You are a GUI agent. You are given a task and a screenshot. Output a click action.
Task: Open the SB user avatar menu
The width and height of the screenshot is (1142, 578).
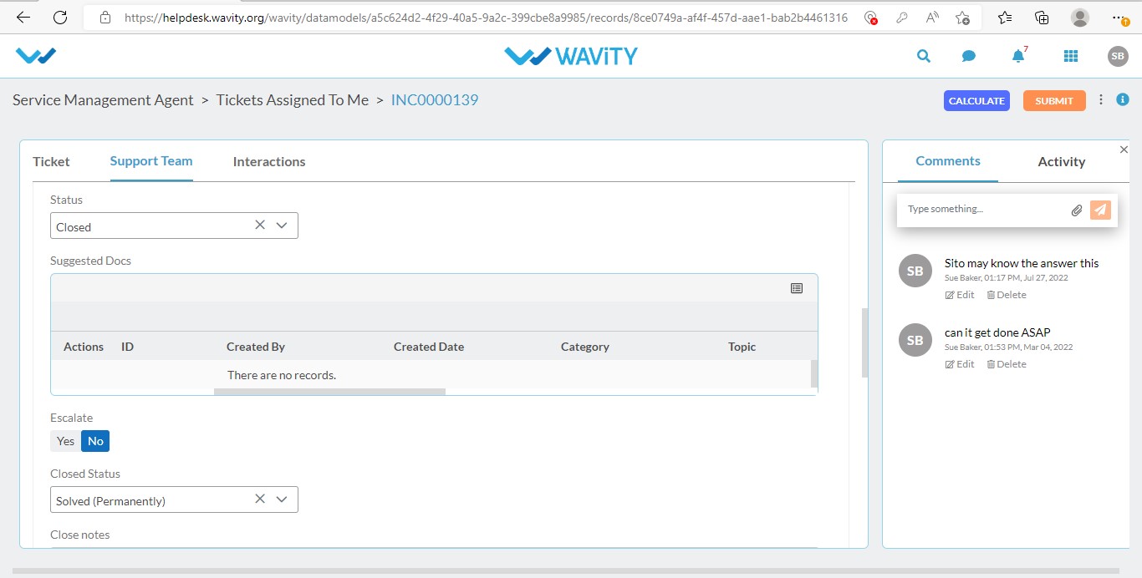(x=1118, y=56)
